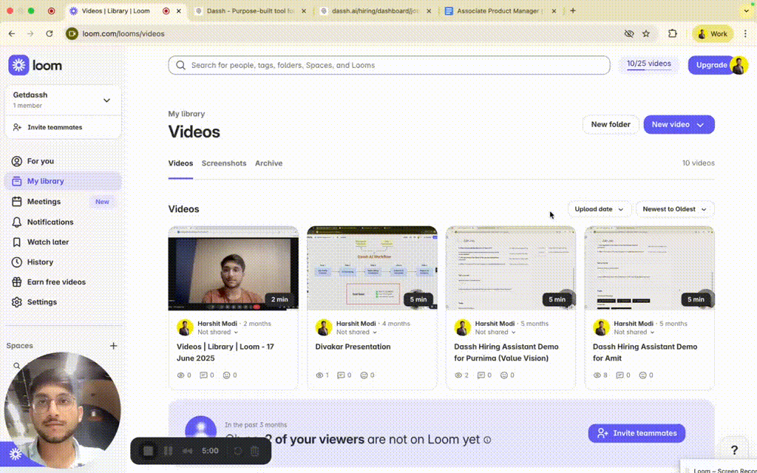Image resolution: width=757 pixels, height=473 pixels.
Task: Click comments icon on 17 June video
Action: tap(203, 375)
